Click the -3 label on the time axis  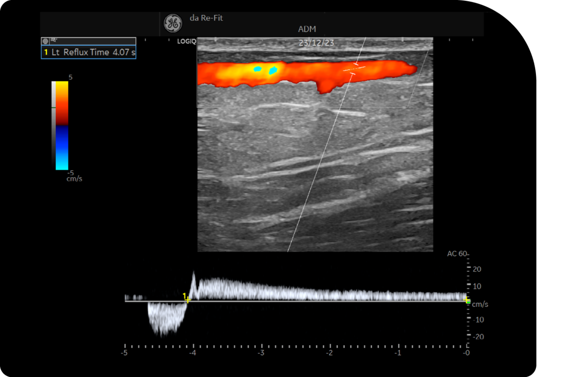[x=261, y=353]
